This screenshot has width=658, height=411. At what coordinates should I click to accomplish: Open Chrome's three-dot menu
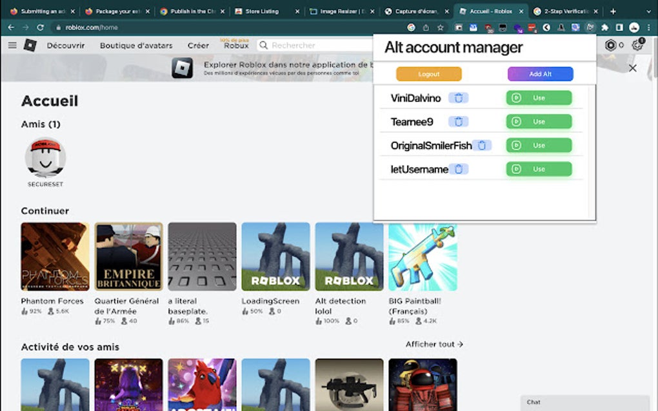[x=648, y=27]
